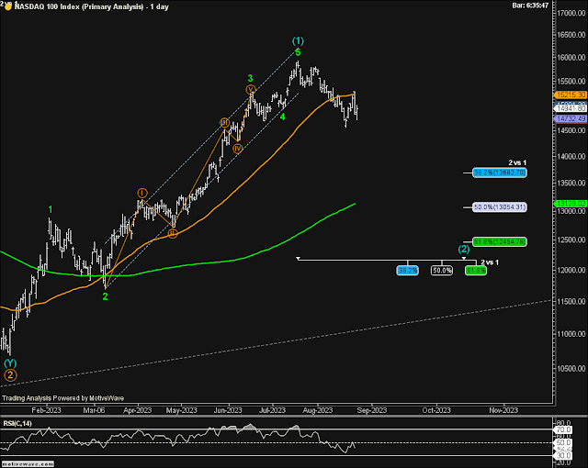The image size is (588, 468).
Task: Click the 17000.00 price axis label
Action: pos(571,13)
